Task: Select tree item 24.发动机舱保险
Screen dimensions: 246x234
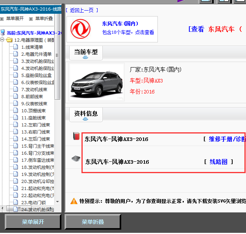Action: tap(38, 209)
